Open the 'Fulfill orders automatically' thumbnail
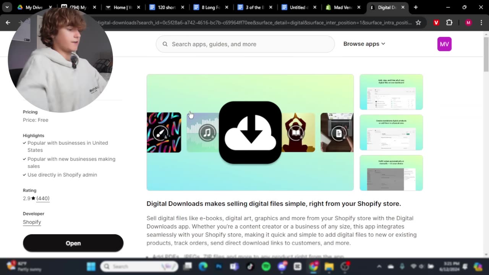The width and height of the screenshot is (489, 275). (391, 173)
